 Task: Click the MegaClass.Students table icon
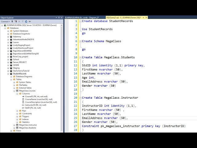[x=17, y=128]
